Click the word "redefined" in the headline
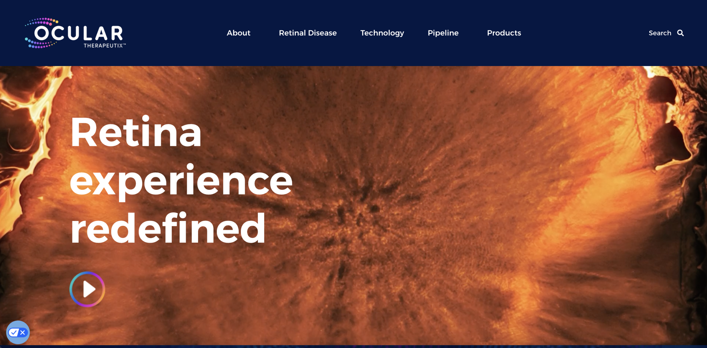This screenshot has width=707, height=348. [168, 228]
